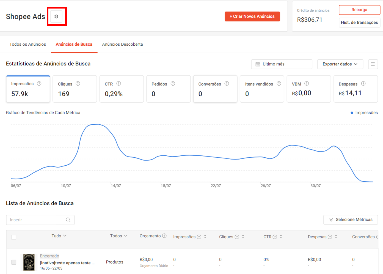The height and width of the screenshot is (274, 383).
Task: Click the help icon beside Despesas card
Action: 363,83
